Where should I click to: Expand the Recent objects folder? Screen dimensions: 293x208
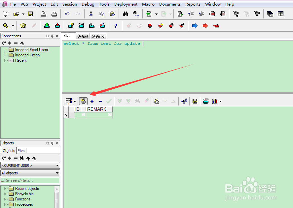(5, 189)
